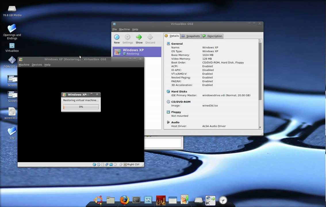
Task: Click the Ubuntu logo in the dock
Action: point(98,200)
